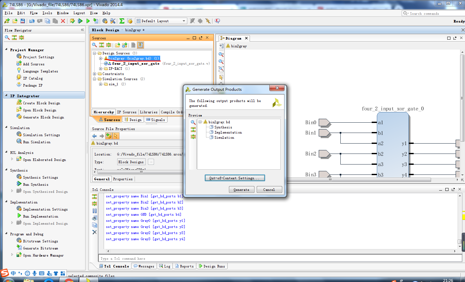Click Generate Block Design in Flow Navigator
Screen dimensions: 465x282
coord(43,117)
